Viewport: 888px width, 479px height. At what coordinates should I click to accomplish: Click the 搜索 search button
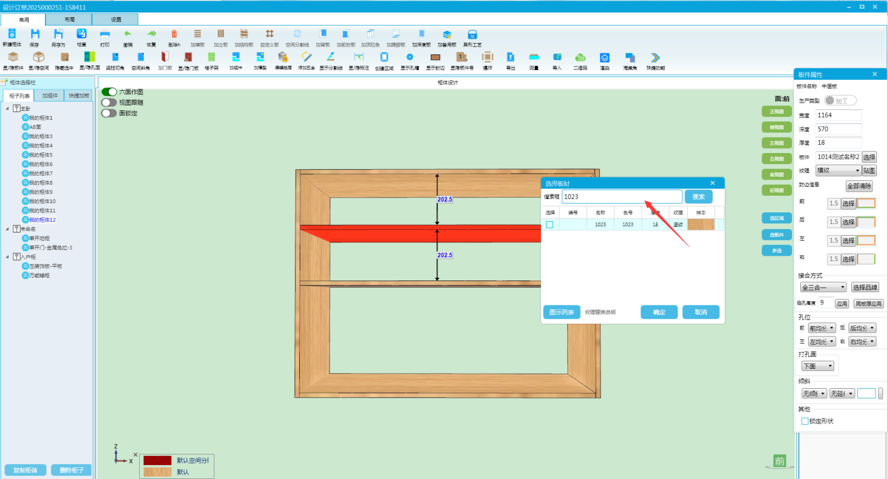[698, 197]
